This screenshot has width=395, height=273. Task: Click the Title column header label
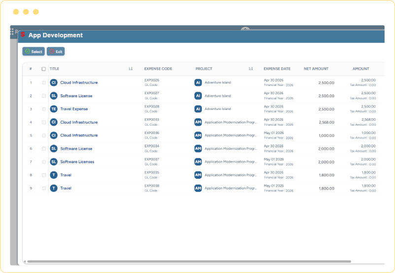[54, 69]
